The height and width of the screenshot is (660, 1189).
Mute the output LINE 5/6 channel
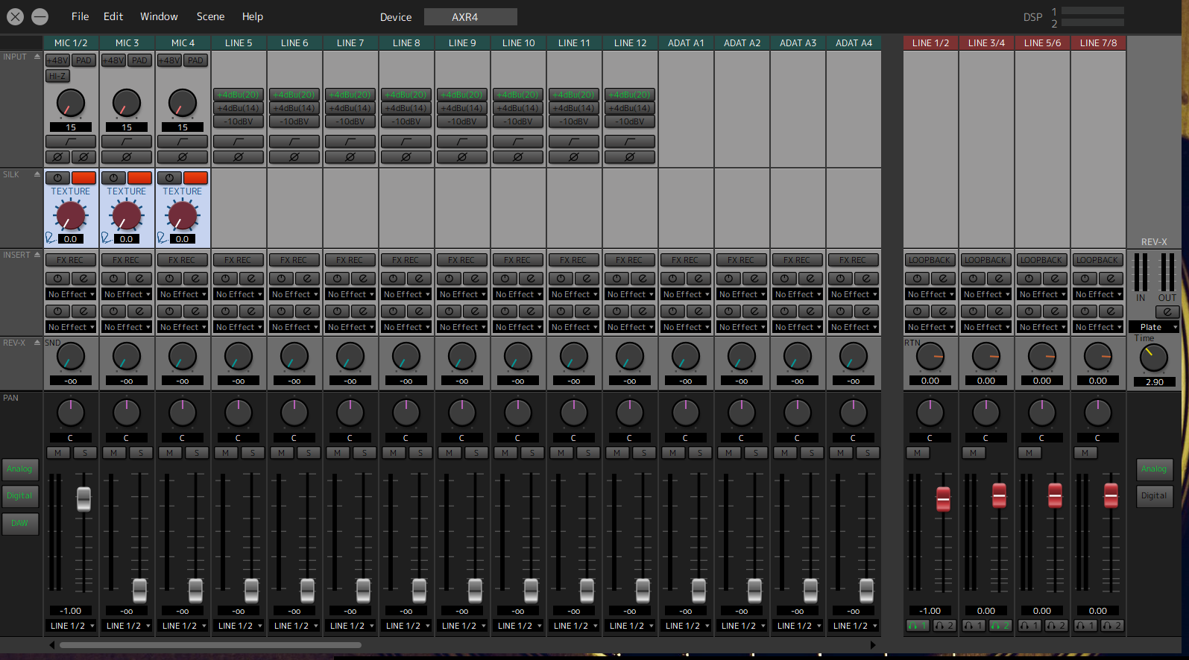click(x=1029, y=453)
